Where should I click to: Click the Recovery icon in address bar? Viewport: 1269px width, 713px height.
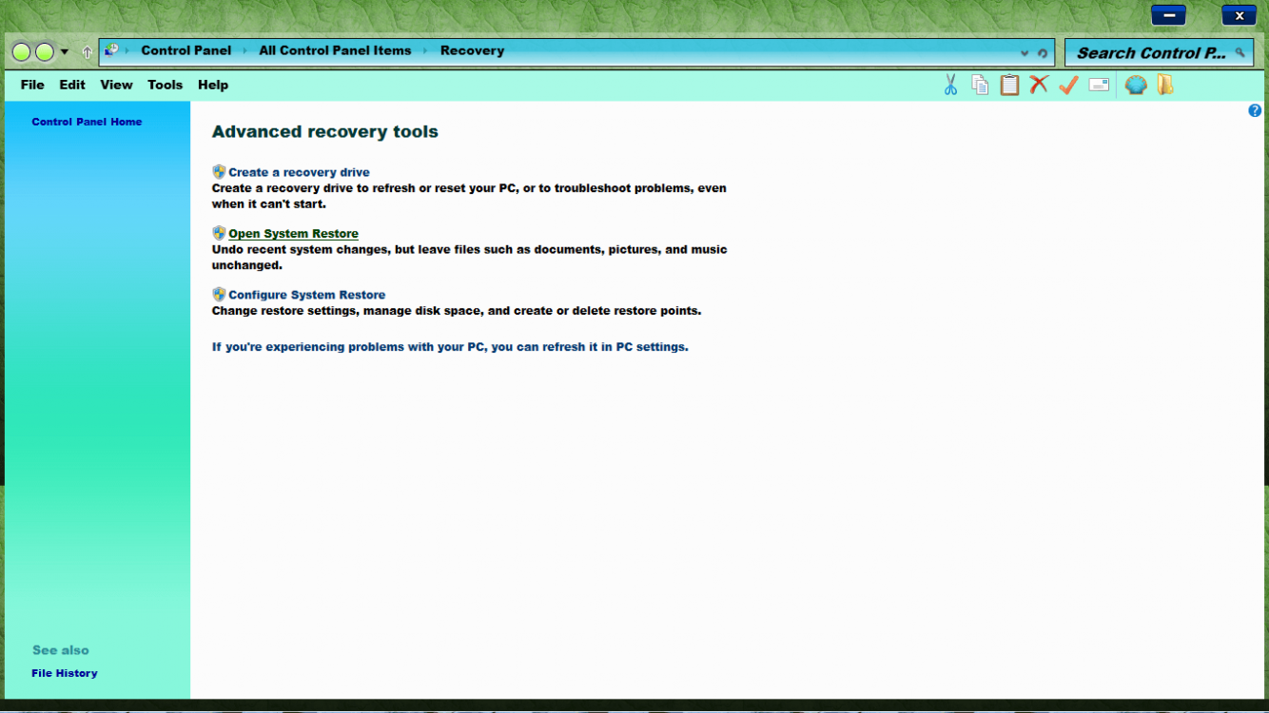coord(111,50)
